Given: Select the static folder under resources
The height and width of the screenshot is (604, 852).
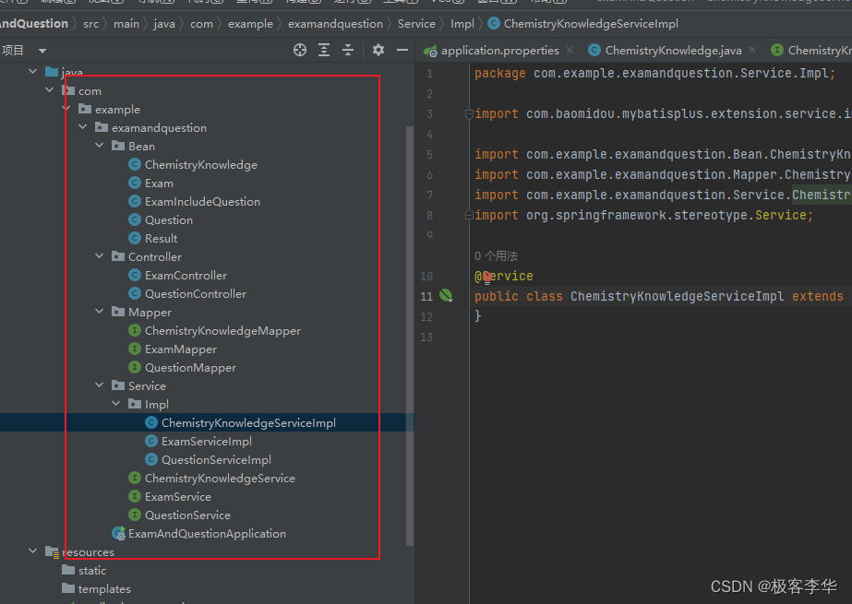Looking at the screenshot, I should click(x=91, y=571).
